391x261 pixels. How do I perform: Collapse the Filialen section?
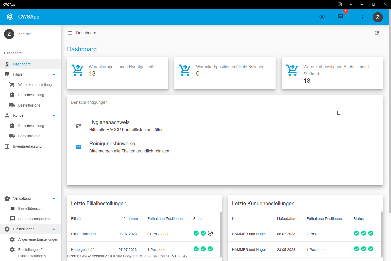(54, 74)
